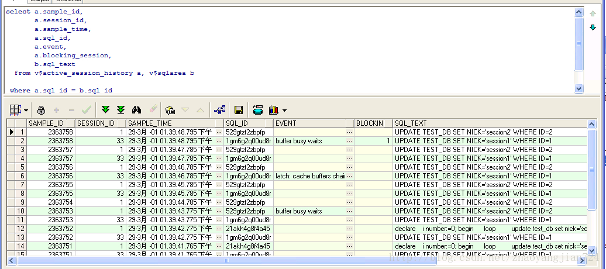This screenshot has width=606, height=269.
Task: Click the clear record eraser icon
Action: [x=154, y=109]
